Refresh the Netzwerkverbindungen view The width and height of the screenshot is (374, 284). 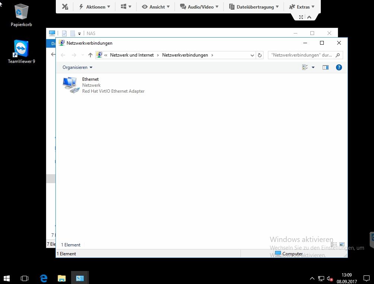[260, 55]
